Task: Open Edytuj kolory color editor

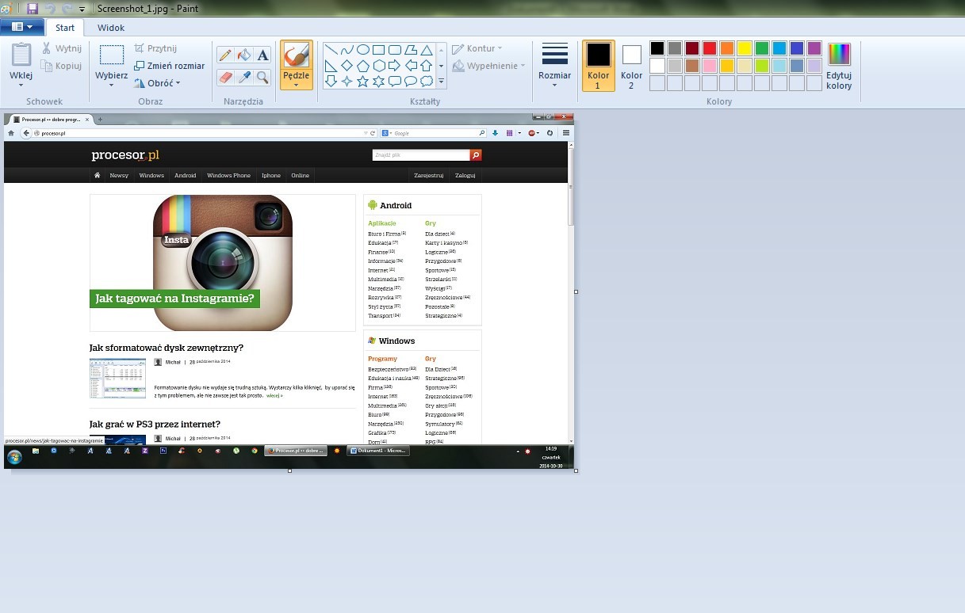Action: (839, 66)
